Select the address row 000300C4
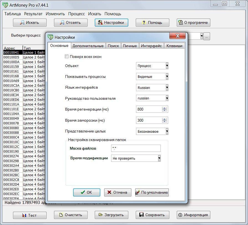The width and height of the screenshot is (248, 225). [24, 137]
